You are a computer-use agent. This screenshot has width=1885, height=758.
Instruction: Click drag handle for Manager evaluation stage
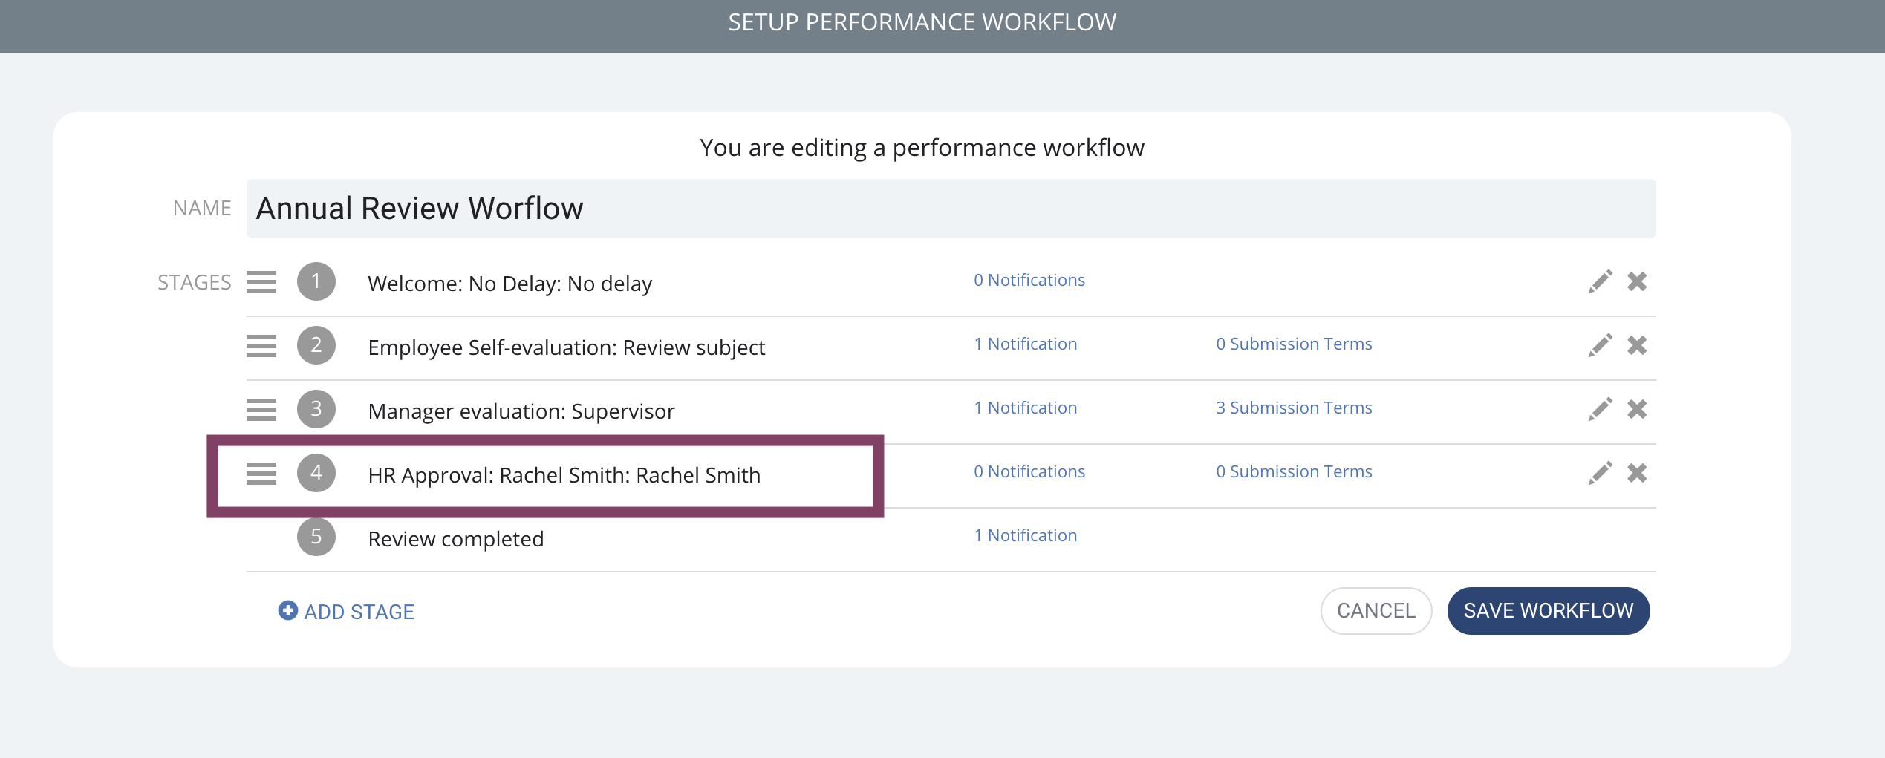[x=261, y=410]
